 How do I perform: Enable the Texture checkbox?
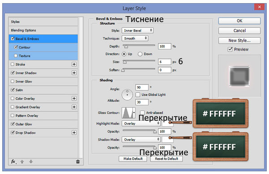click(x=16, y=56)
